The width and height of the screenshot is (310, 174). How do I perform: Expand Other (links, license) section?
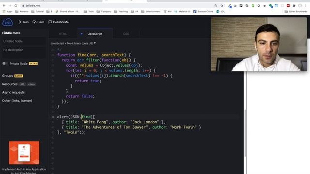(17, 101)
